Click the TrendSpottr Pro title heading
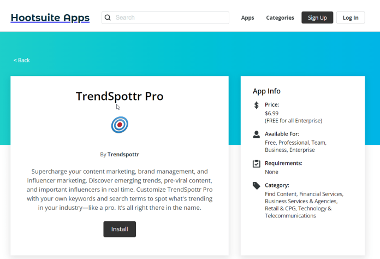The image size is (380, 259). [120, 96]
